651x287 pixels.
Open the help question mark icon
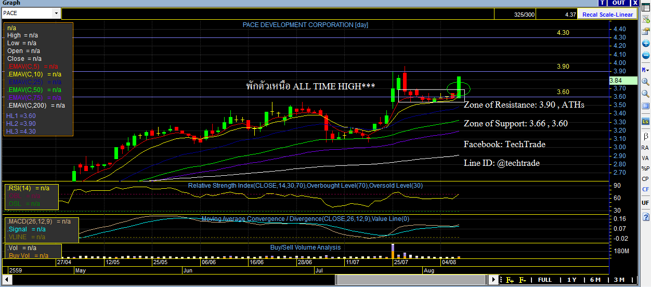(x=645, y=216)
